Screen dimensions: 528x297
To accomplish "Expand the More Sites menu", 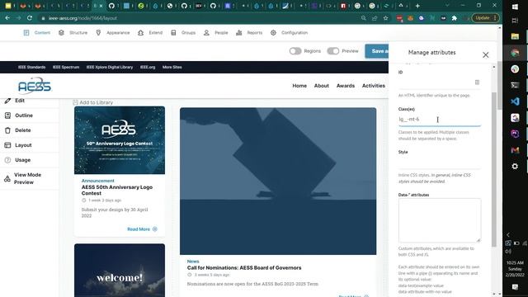I will coord(172,68).
